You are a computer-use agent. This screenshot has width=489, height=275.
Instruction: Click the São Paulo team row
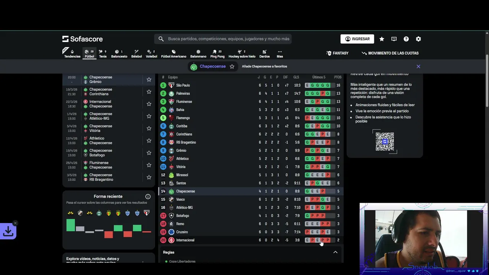[x=251, y=85]
